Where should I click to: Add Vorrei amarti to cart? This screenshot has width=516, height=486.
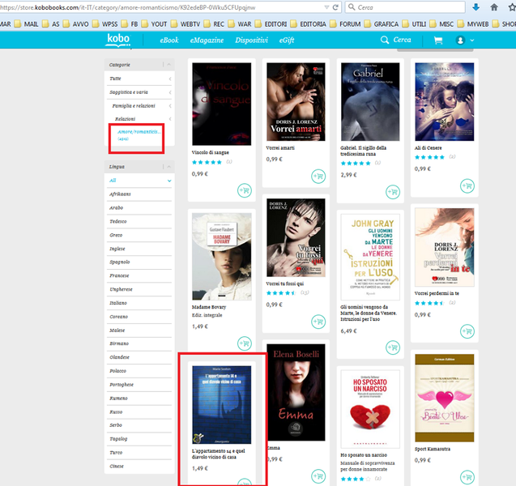click(x=318, y=176)
